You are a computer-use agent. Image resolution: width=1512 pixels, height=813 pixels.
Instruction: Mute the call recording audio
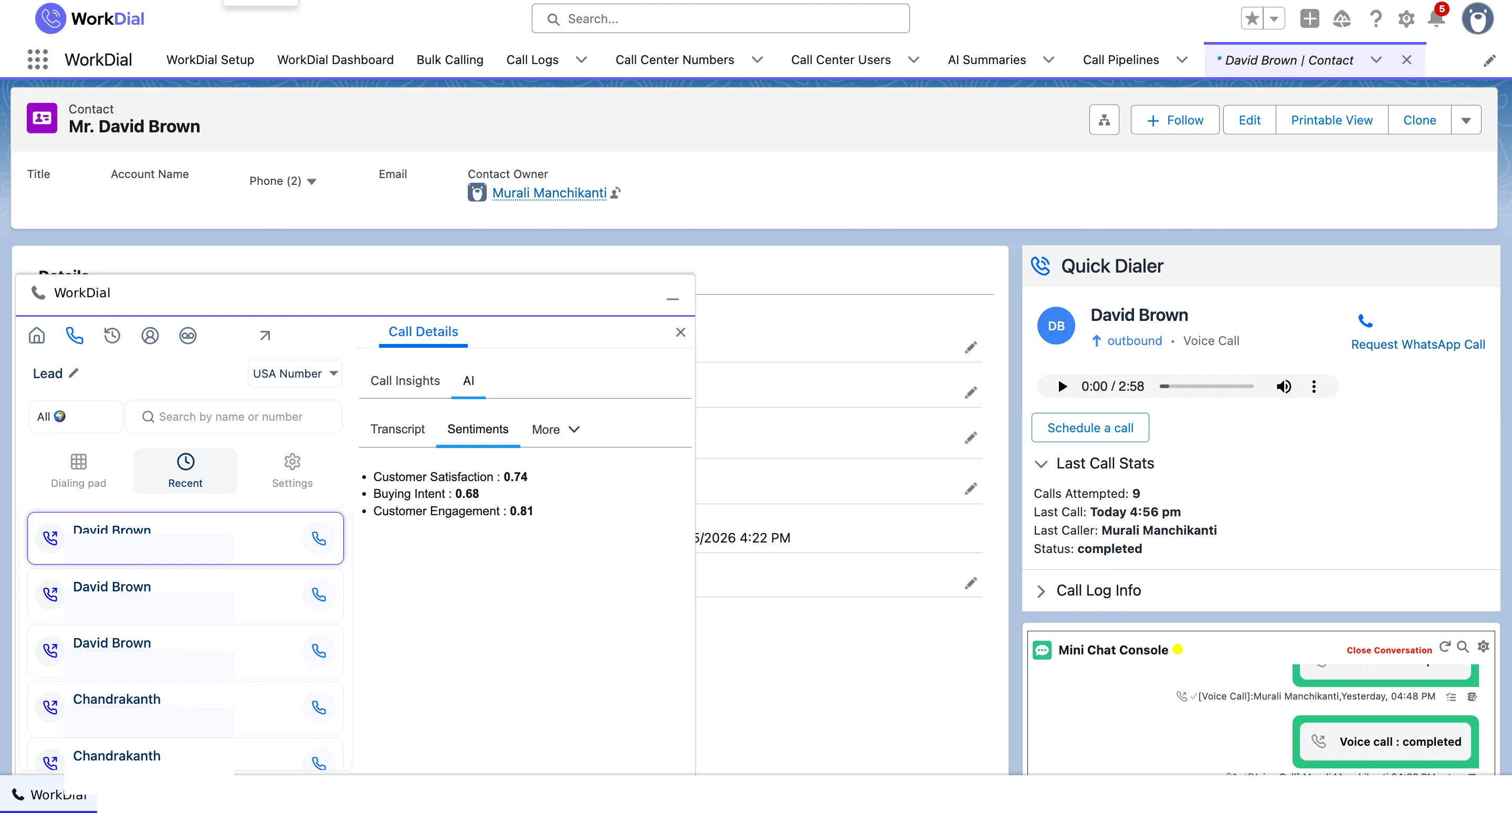1284,386
